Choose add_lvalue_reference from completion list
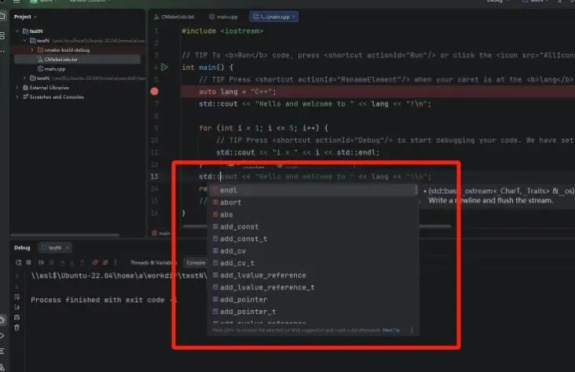This screenshot has width=575, height=372. [x=314, y=275]
